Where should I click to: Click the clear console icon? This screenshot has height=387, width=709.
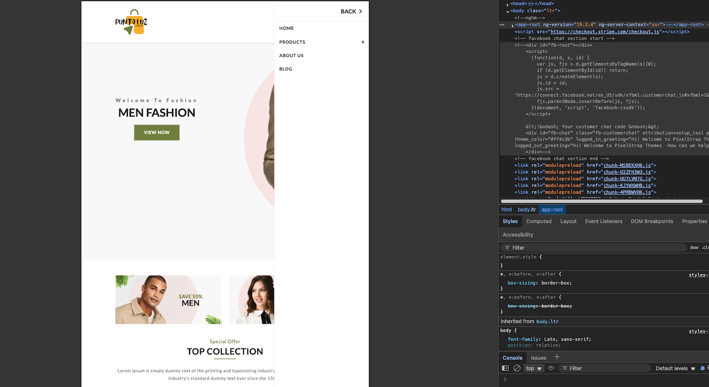[x=517, y=368]
